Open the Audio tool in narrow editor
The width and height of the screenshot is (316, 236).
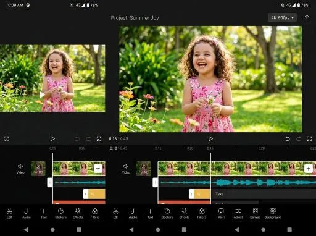pos(27,213)
